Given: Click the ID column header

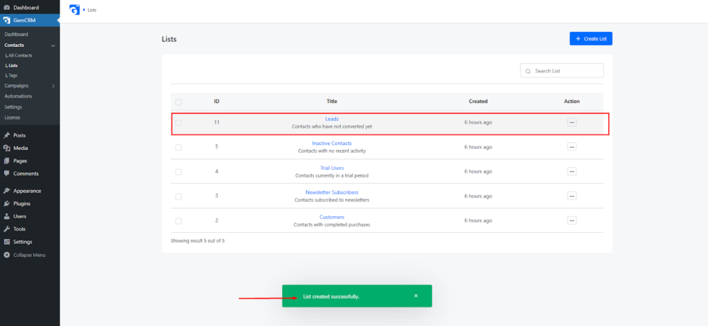Looking at the screenshot, I should tap(216, 102).
